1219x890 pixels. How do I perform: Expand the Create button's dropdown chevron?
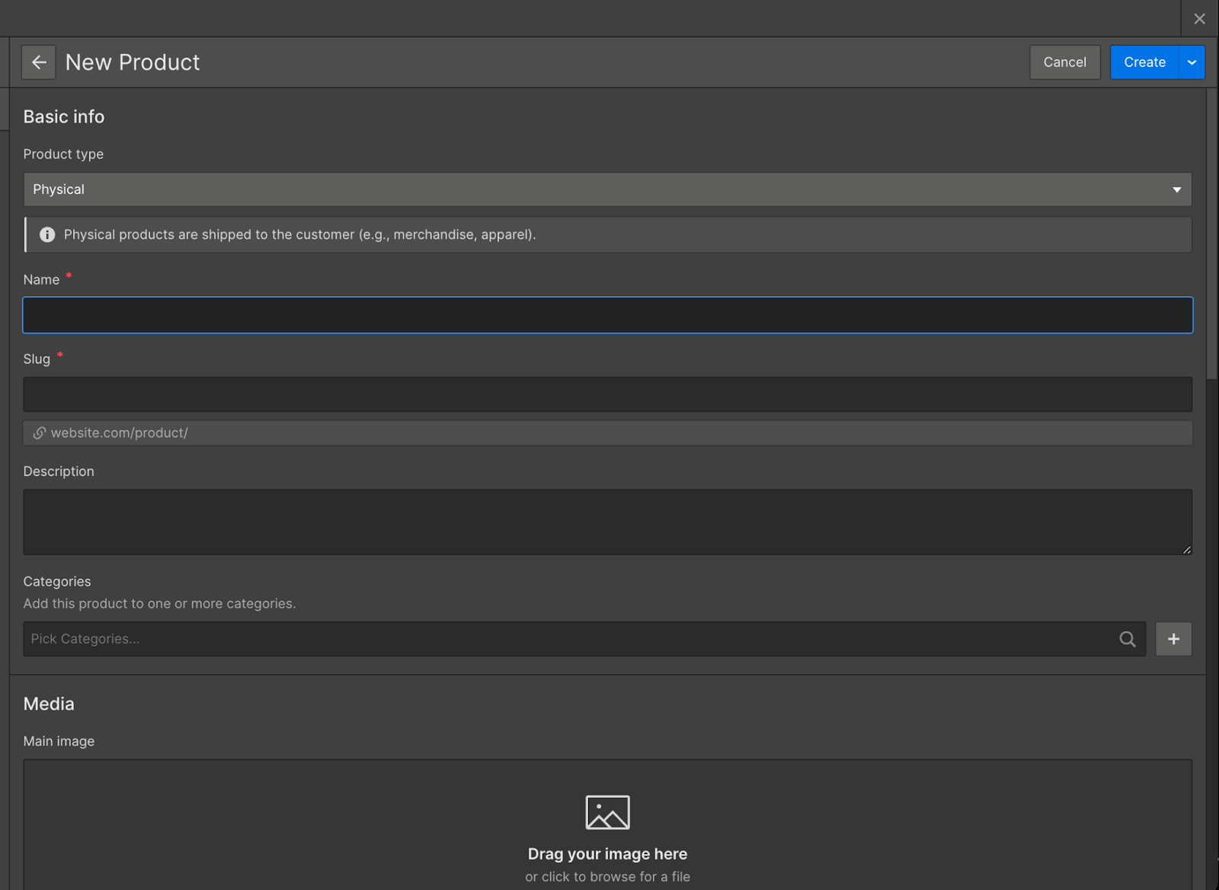(x=1191, y=62)
